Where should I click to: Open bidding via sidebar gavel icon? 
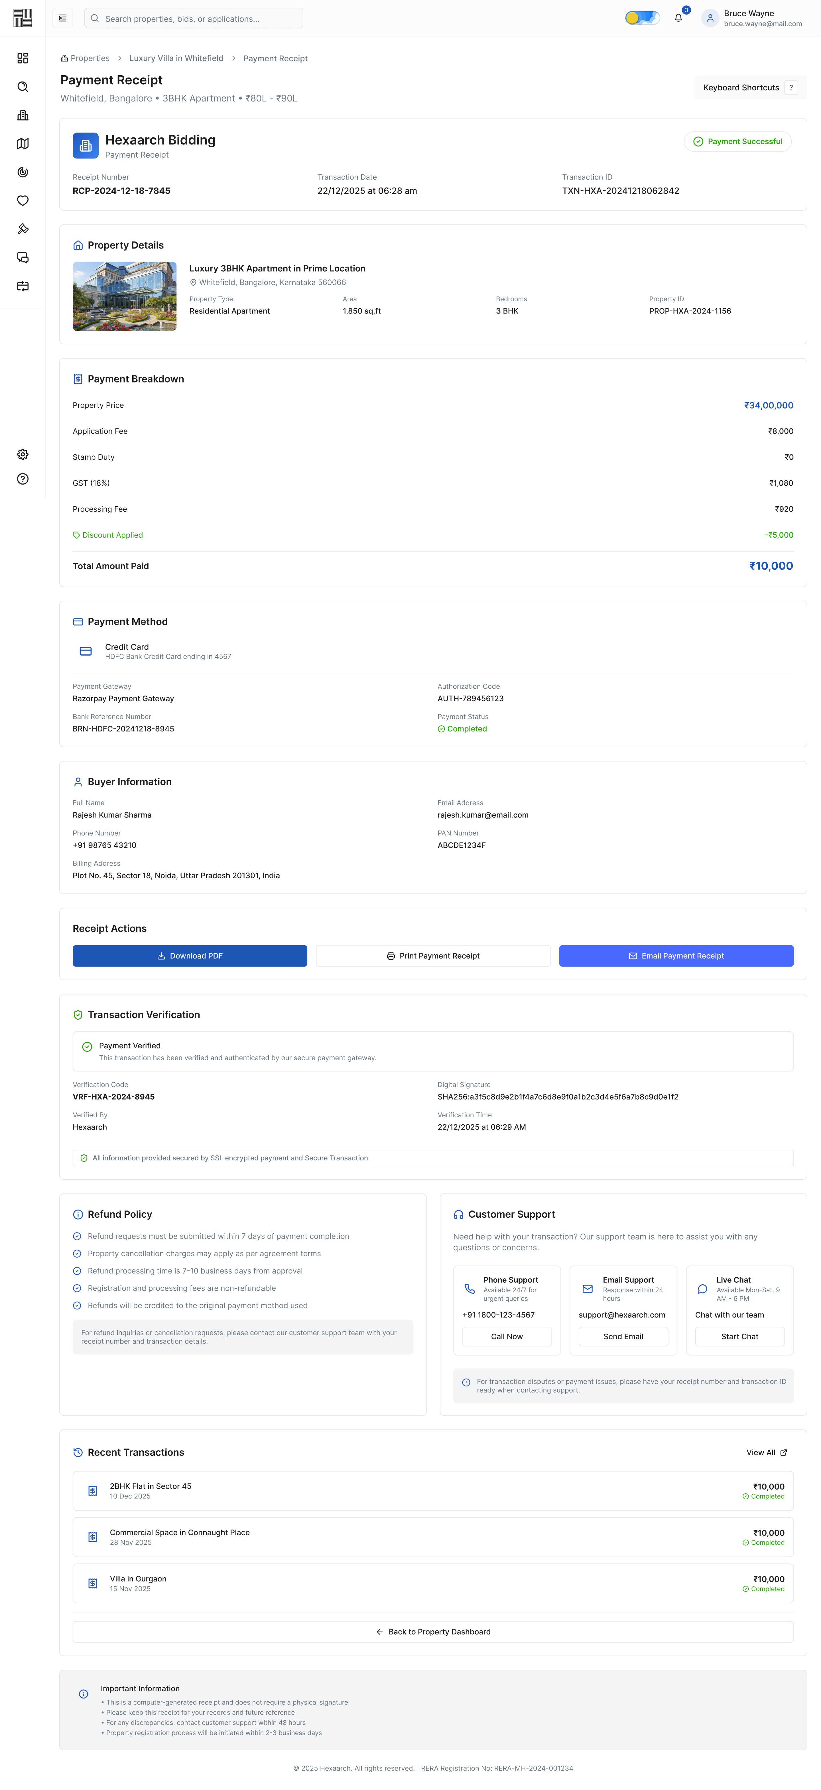tap(23, 229)
